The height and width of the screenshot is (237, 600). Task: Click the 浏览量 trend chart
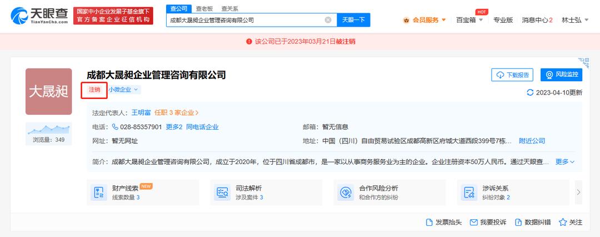pyautogui.click(x=48, y=130)
